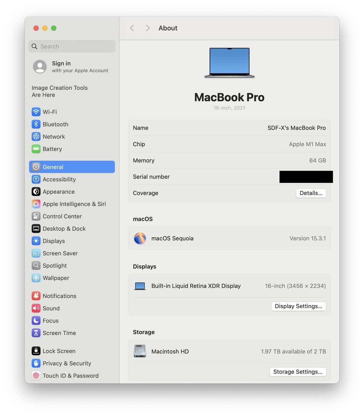Viewport: 364px width, 416px height.
Task: Click Version 15.3.1 text
Action: pos(308,238)
